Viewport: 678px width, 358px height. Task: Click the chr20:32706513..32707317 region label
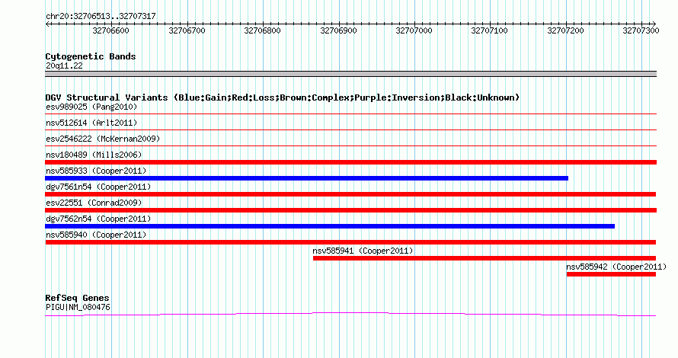pyautogui.click(x=101, y=17)
